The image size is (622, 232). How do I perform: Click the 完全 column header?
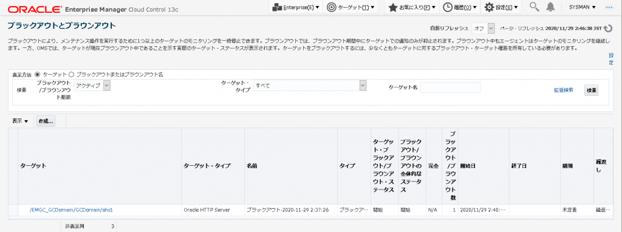433,166
